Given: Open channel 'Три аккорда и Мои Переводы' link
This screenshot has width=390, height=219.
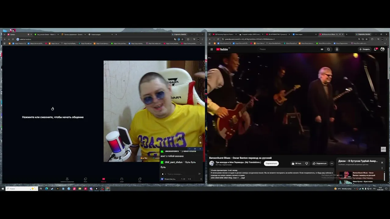Looking at the screenshot, I should pyautogui.click(x=238, y=162).
